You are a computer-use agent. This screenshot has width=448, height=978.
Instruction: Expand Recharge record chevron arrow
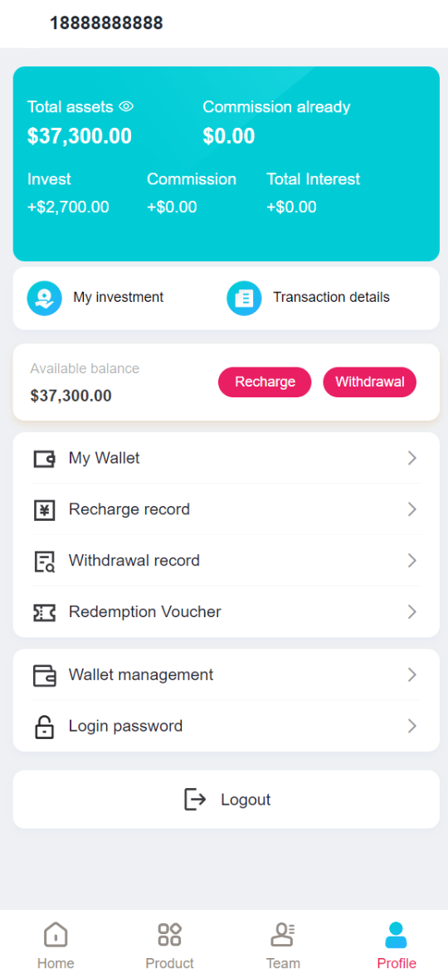pos(411,509)
